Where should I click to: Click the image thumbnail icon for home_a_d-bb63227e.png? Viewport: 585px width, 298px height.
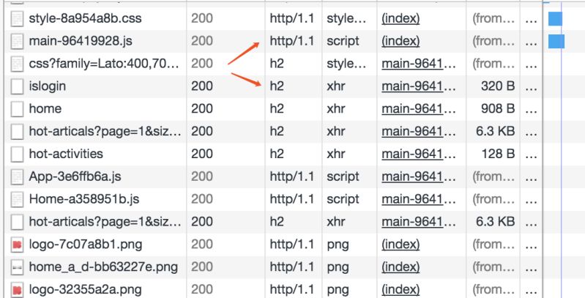[17, 267]
